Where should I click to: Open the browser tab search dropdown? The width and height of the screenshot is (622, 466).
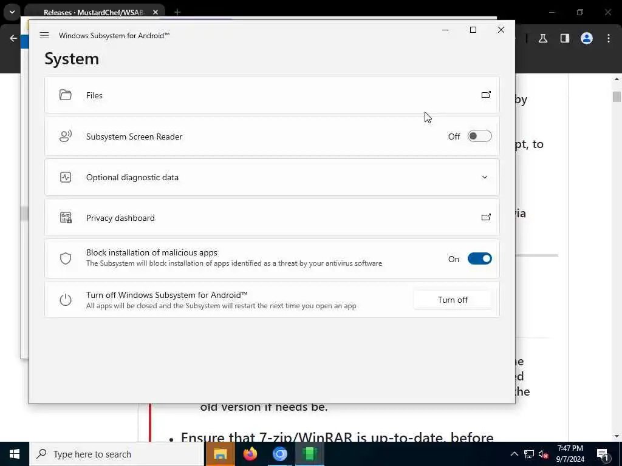click(x=12, y=12)
